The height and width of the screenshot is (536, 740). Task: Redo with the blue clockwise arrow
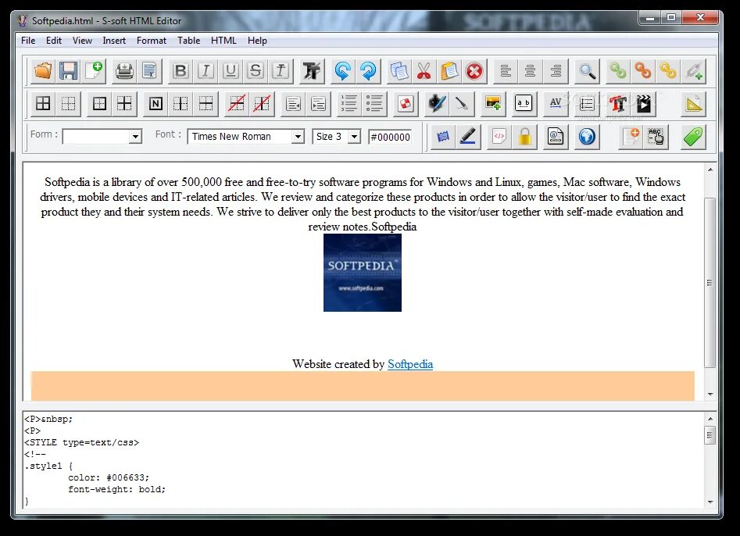tap(368, 71)
